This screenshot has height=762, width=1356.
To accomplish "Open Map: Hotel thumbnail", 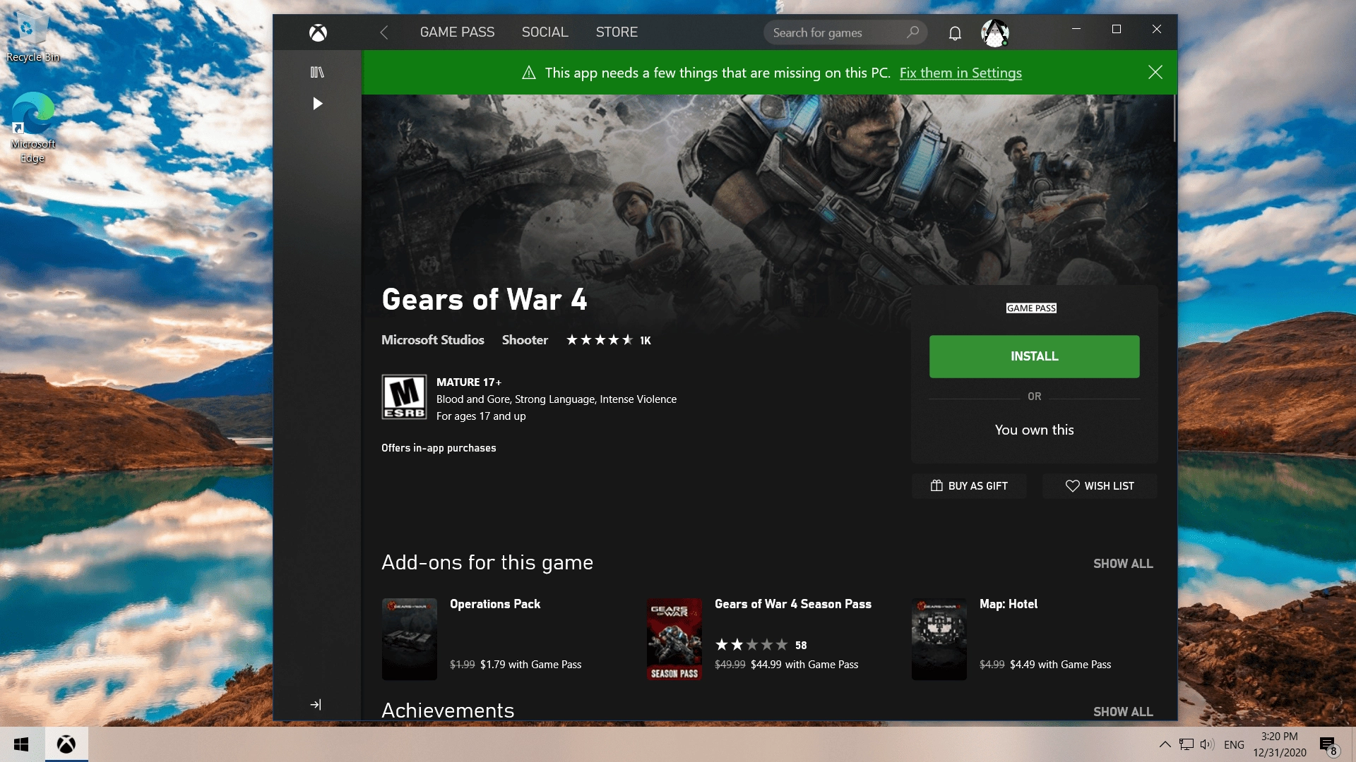I will point(939,639).
